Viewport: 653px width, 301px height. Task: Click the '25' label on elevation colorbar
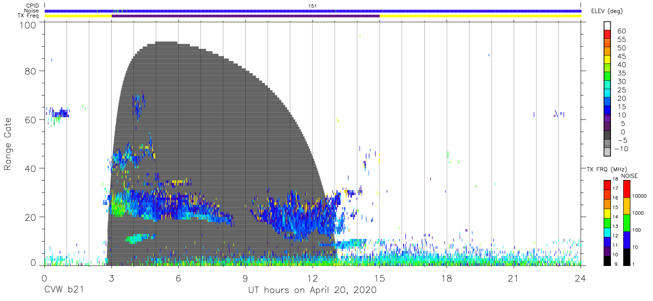point(621,90)
